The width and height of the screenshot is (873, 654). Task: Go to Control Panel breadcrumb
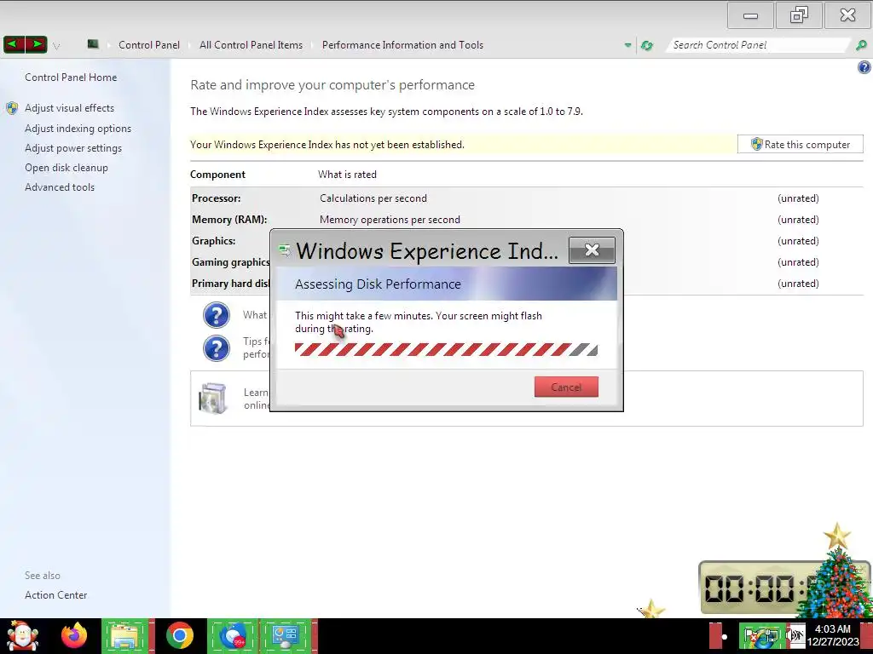point(148,45)
